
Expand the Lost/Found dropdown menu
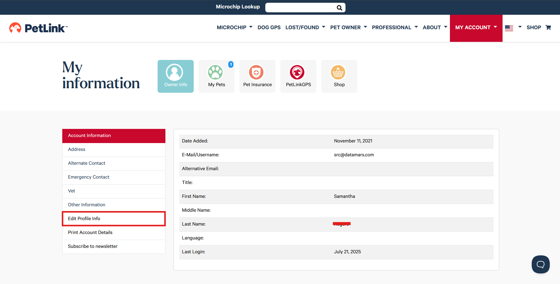tap(305, 27)
